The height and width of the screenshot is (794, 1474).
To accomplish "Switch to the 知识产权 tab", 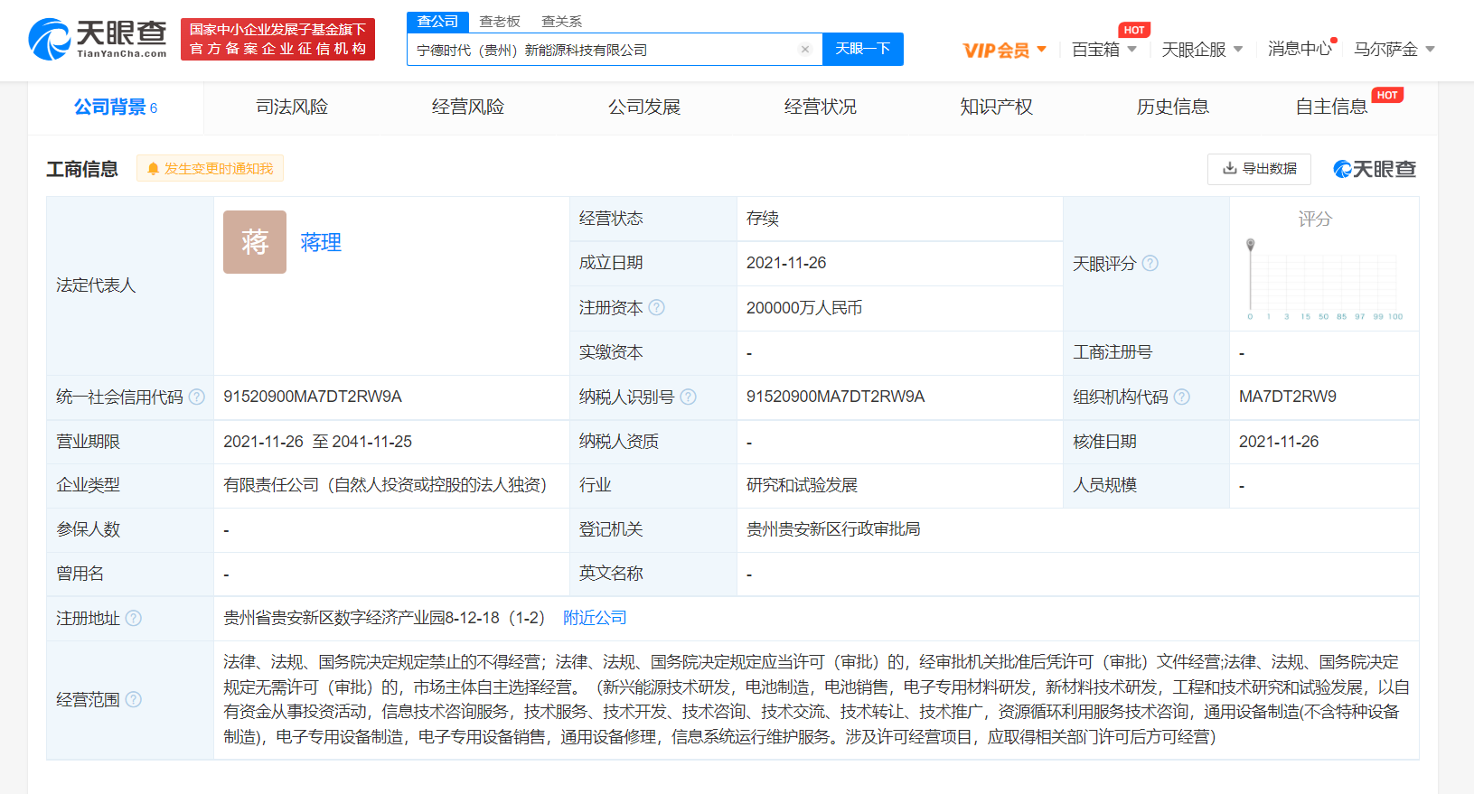I will [x=996, y=107].
